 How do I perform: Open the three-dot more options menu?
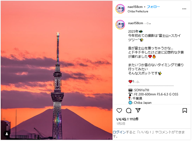coord(184,9)
